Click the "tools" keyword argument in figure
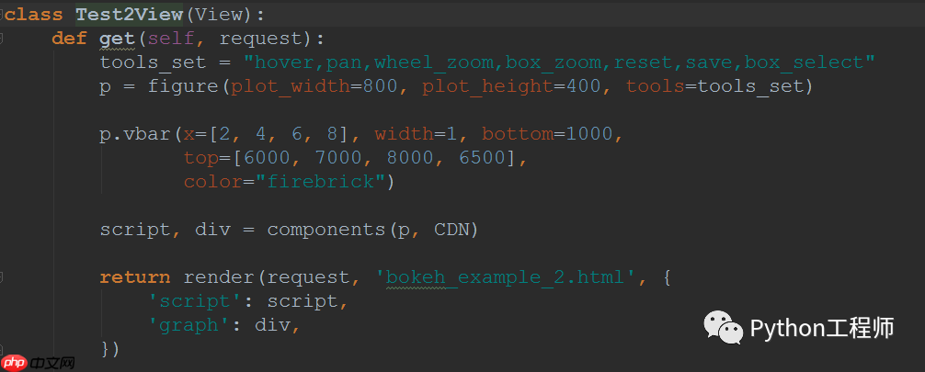Image resolution: width=925 pixels, height=372 pixels. [x=655, y=86]
